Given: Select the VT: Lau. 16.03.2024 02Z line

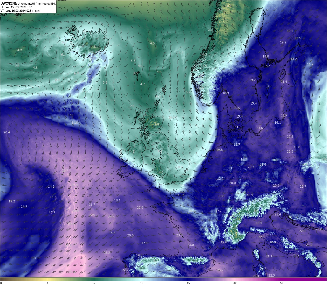Looking at the screenshot, I should 20,11.
